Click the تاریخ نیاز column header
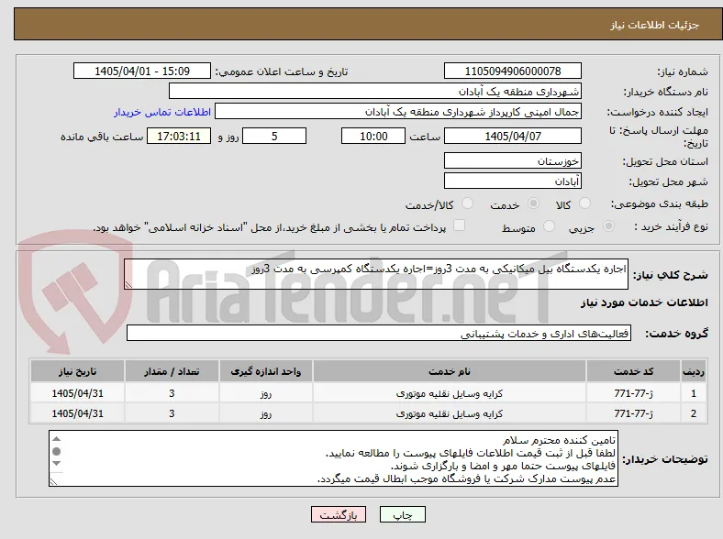 tap(77, 371)
